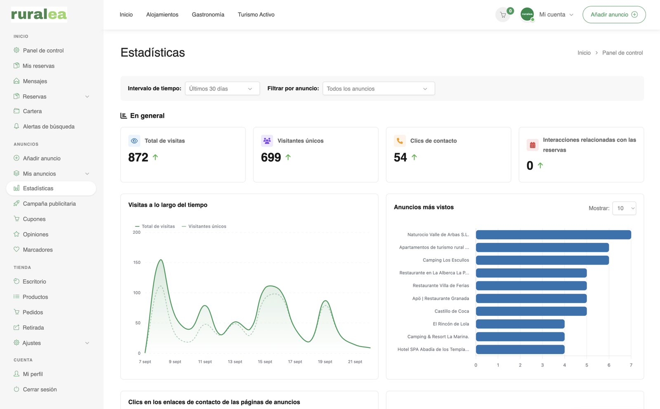Open the Mostrar 10 dropdown
Screen dimensions: 660x409
coord(624,208)
